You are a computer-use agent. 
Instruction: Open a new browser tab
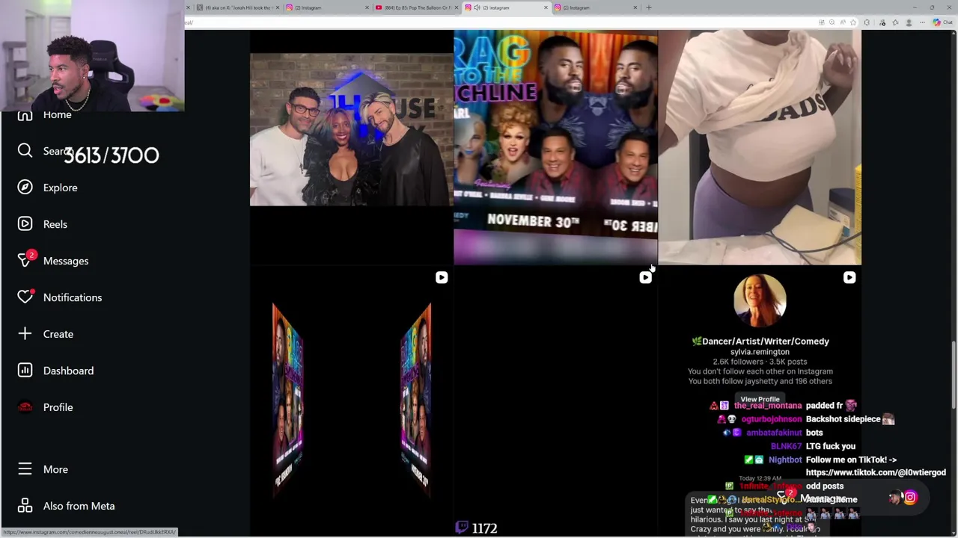coord(649,7)
